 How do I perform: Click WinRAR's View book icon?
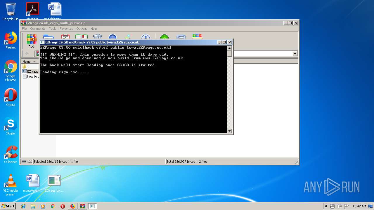click(82, 37)
